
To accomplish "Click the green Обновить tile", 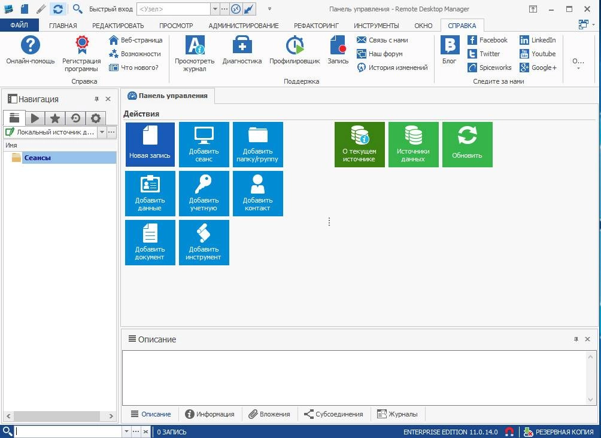I will pos(468,145).
